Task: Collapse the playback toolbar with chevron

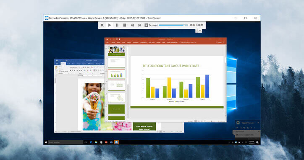Action: click(x=200, y=31)
